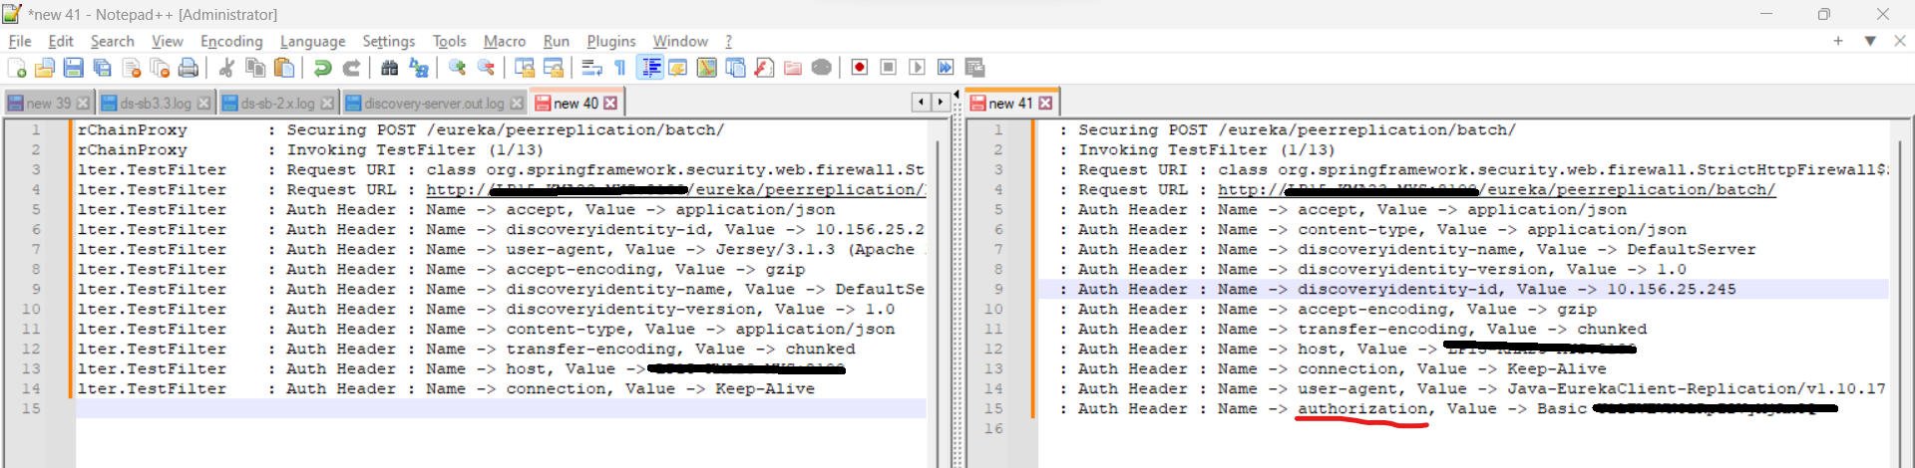Close the new 40 tab
1915x468 pixels.
610,104
